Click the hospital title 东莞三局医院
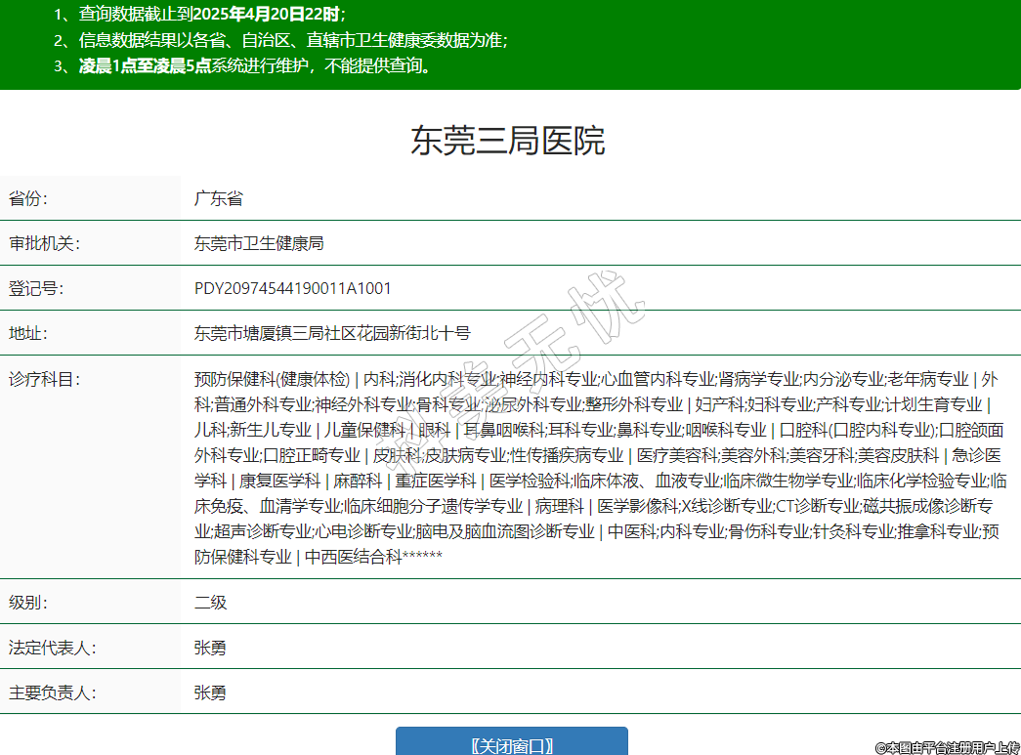The height and width of the screenshot is (755, 1021). tap(508, 141)
